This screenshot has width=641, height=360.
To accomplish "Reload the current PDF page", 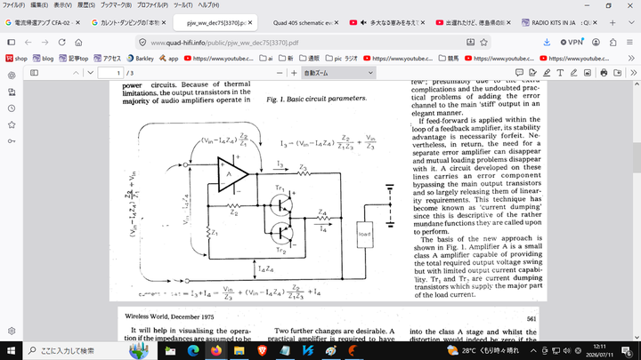I will [x=61, y=43].
